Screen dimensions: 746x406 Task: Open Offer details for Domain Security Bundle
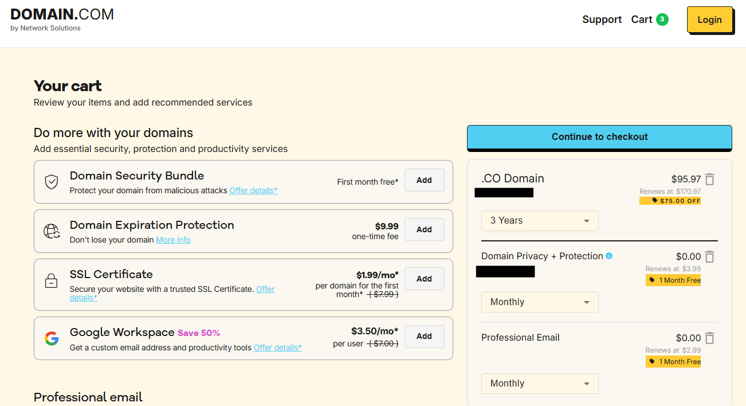tap(253, 190)
